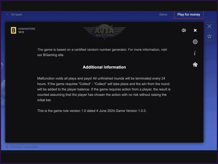The height and width of the screenshot is (164, 218).
Task: Click the 18:15 clock display
Action: [21, 32]
